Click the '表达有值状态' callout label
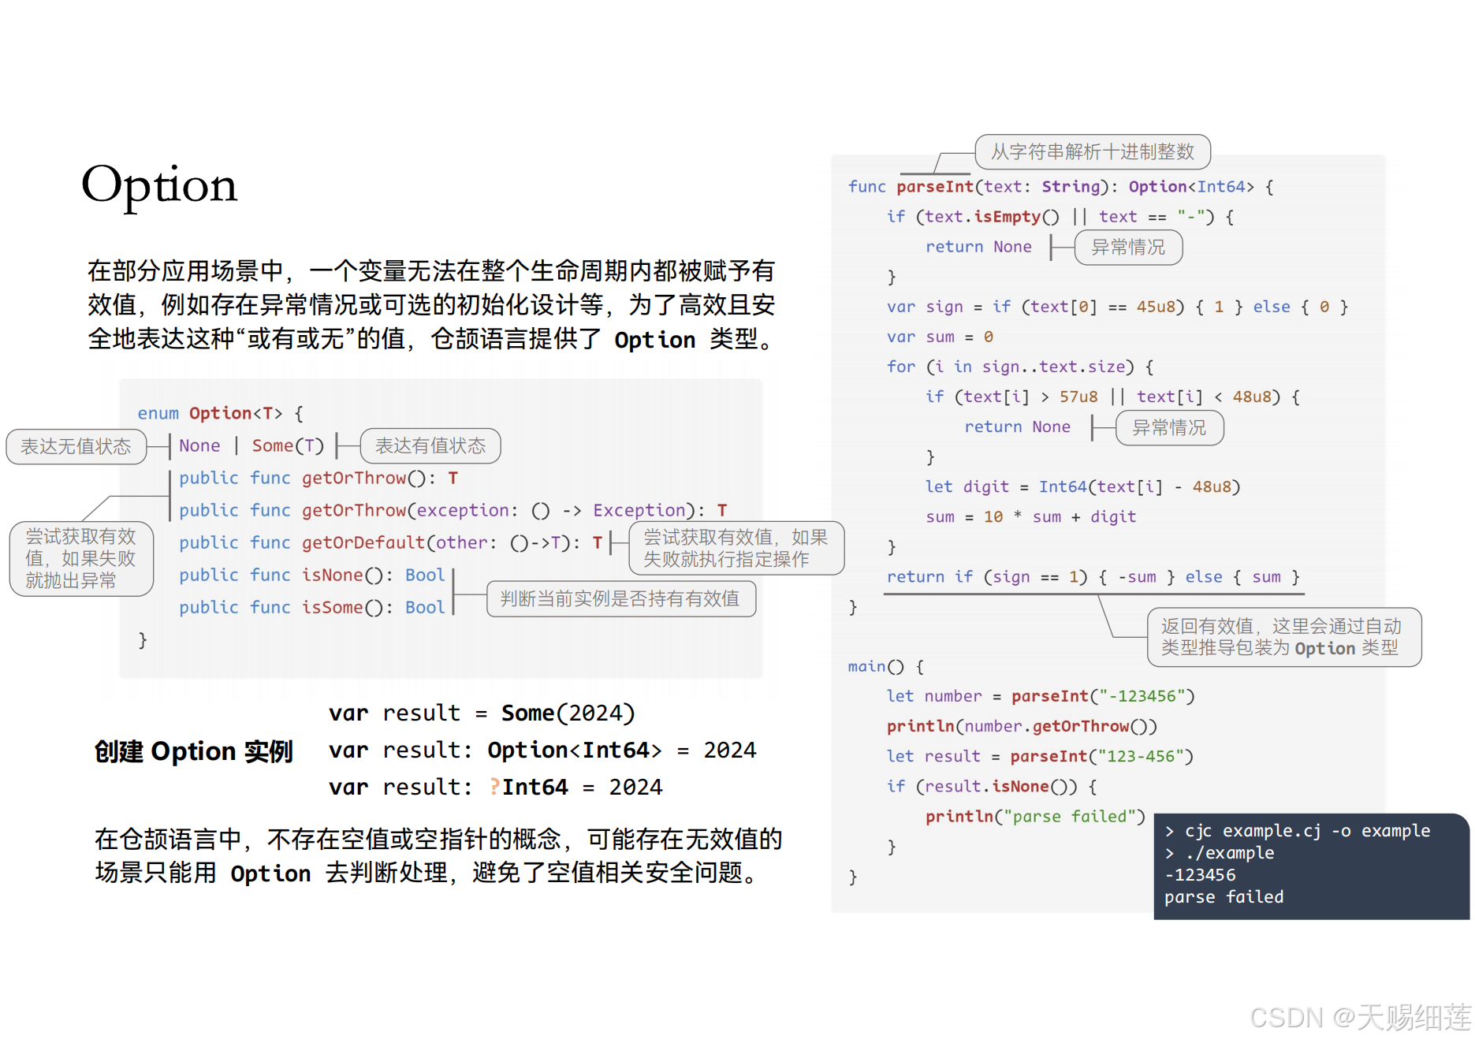 click(430, 445)
